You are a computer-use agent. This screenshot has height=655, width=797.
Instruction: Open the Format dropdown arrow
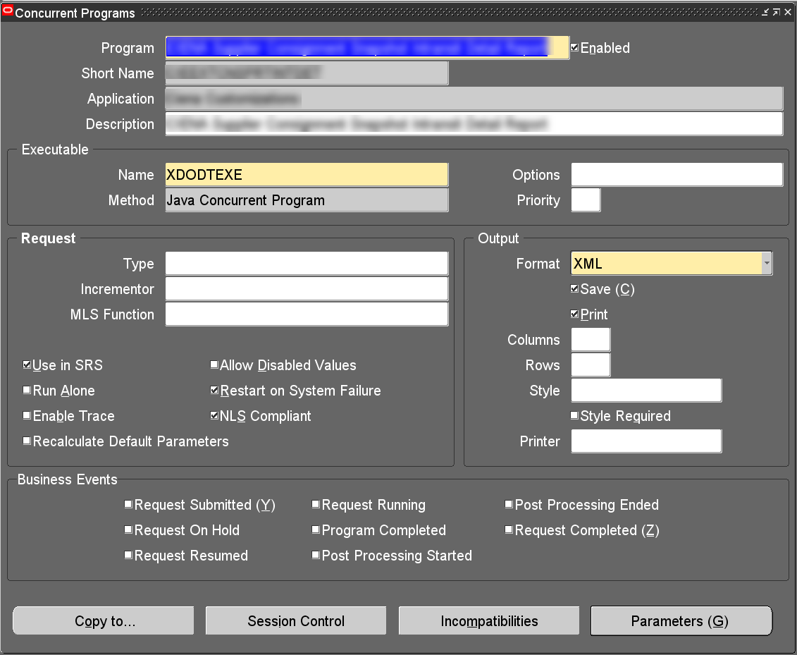tap(767, 264)
